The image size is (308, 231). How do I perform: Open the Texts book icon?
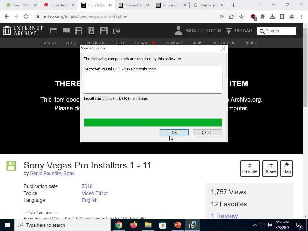tap(66, 31)
